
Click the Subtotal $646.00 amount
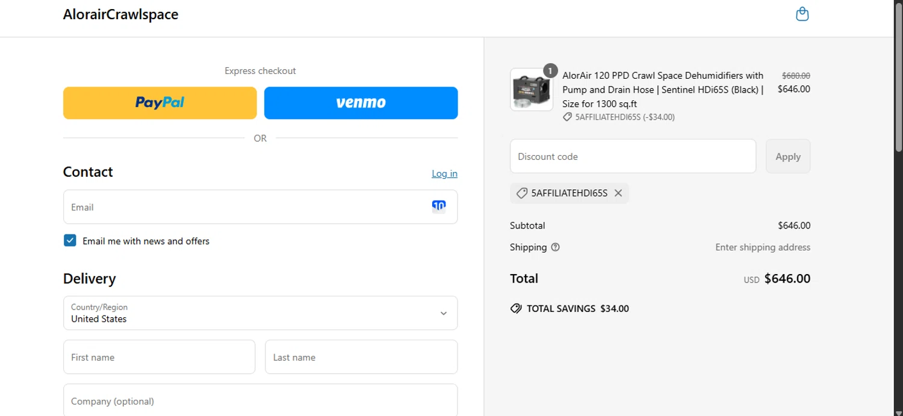tap(794, 225)
